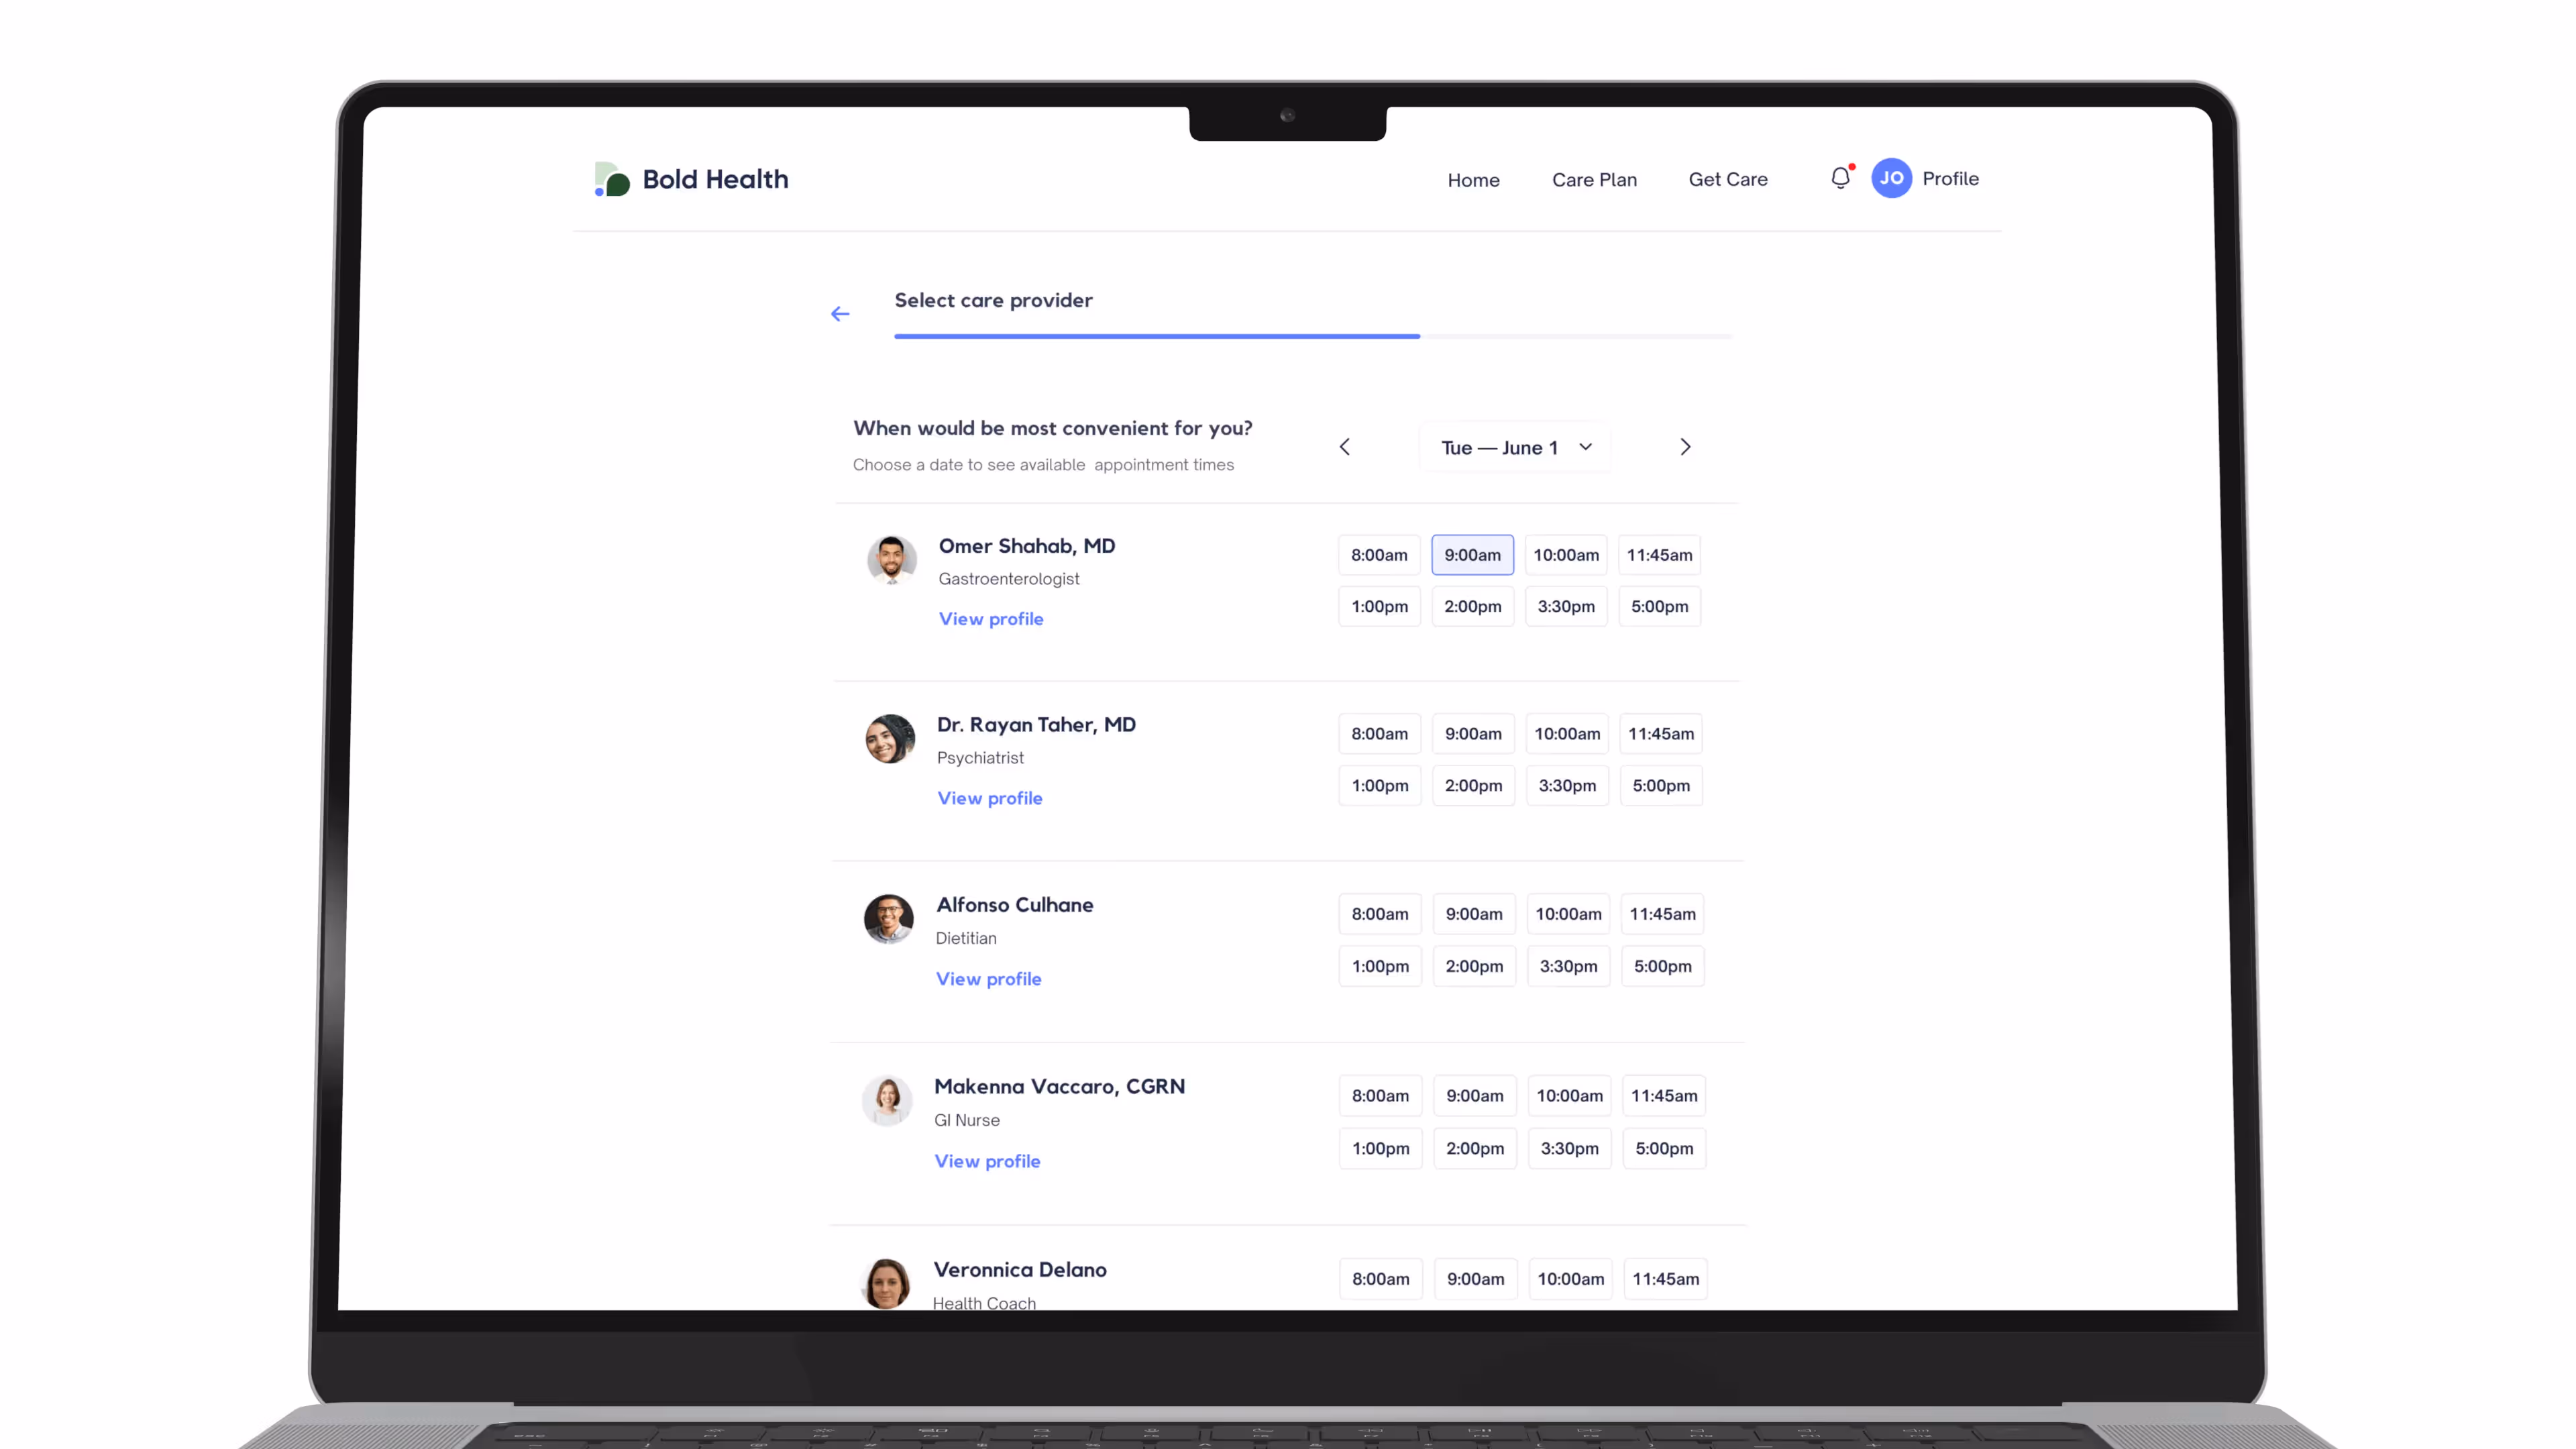Click Omer Shahab's profile photo
Screen dimensions: 2576x1449
point(891,559)
